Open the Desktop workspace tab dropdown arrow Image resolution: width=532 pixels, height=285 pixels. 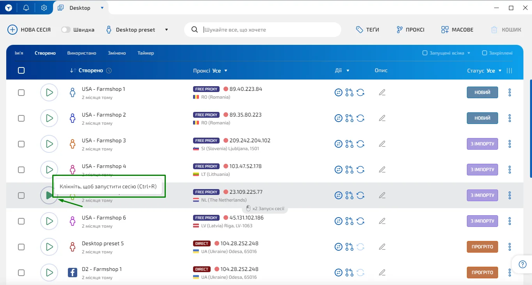pyautogui.click(x=102, y=8)
